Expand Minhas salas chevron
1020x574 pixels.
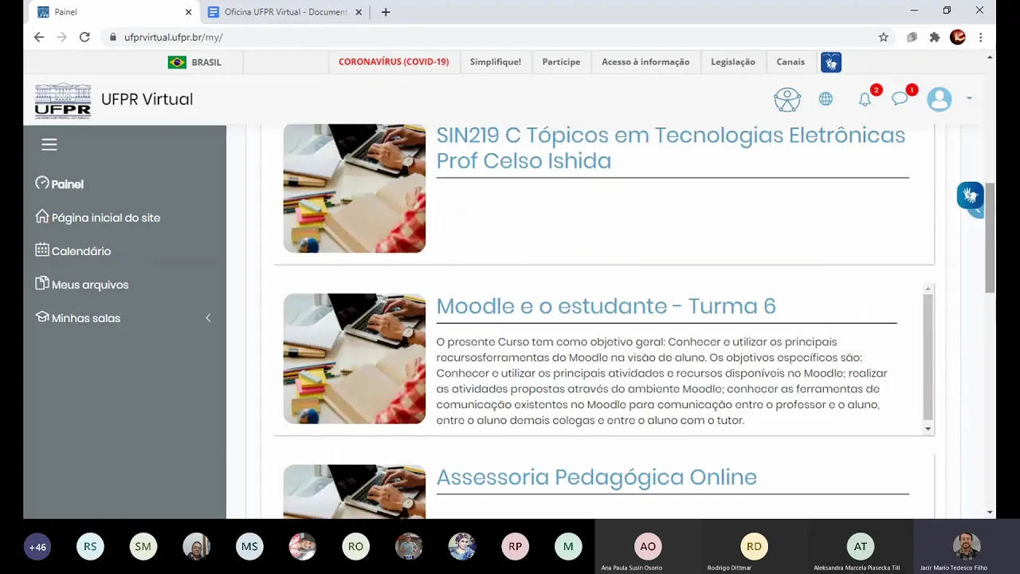(x=208, y=318)
